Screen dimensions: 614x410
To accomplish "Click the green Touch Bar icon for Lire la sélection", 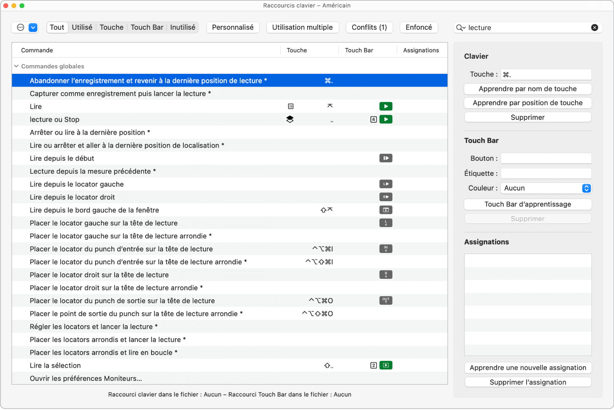I will (385, 365).
